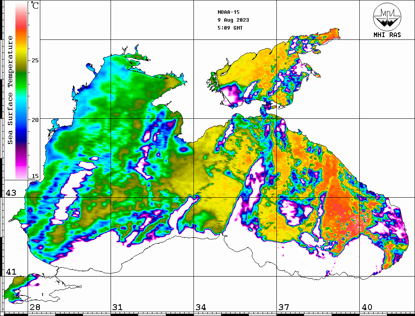Click the MHI RAS label text

coord(387,35)
